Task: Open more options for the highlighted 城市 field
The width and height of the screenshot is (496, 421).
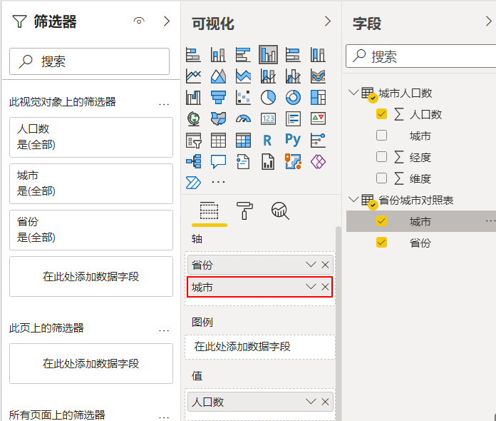Action: coord(490,221)
